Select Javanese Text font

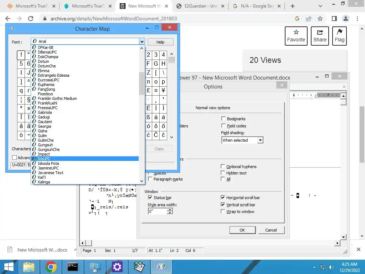pyautogui.click(x=85, y=173)
